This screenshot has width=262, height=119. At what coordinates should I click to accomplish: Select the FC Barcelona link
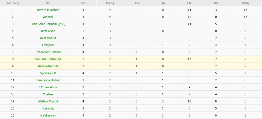tap(48, 87)
